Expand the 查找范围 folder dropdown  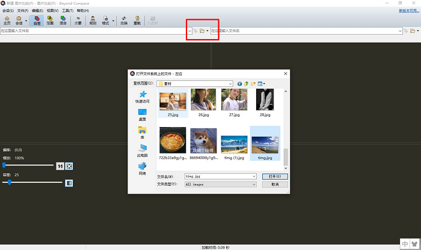tap(230, 83)
